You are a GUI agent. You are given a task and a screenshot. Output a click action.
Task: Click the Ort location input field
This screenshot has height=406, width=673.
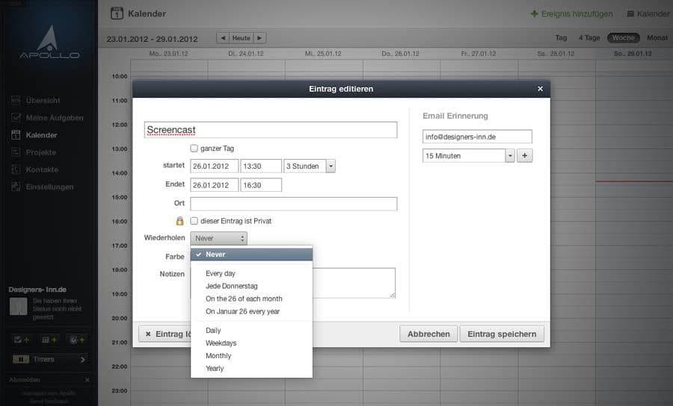click(294, 204)
